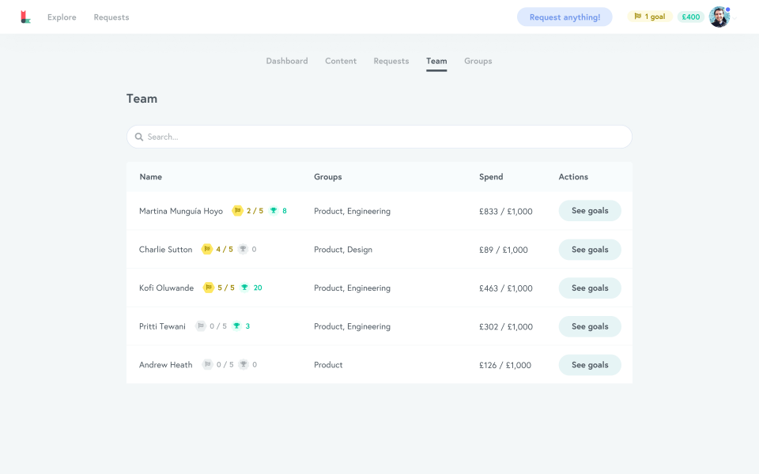Click the search magnifier icon in the search bar
The height and width of the screenshot is (474, 759).
[x=138, y=136]
